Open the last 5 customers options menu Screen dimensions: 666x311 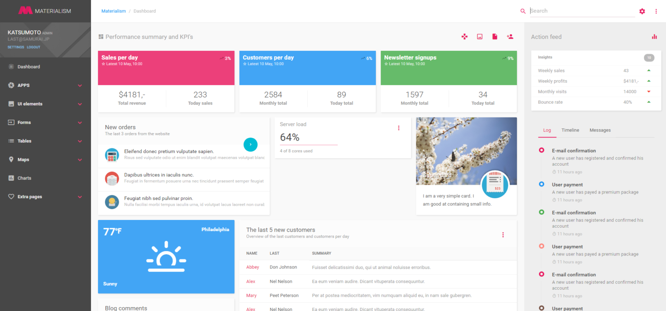(x=503, y=235)
